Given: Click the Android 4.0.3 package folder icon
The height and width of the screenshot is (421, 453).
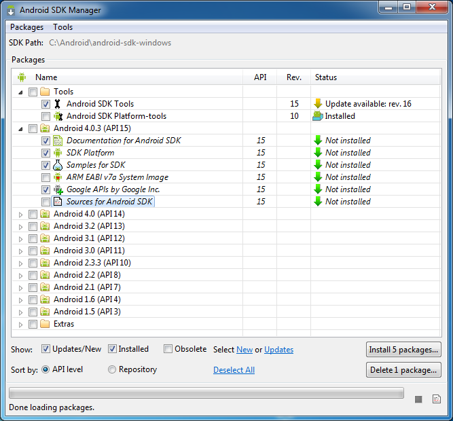Looking at the screenshot, I should (45, 128).
